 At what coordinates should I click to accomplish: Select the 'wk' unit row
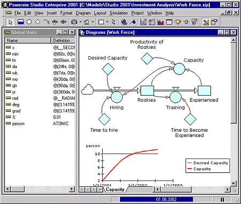(x=40, y=73)
